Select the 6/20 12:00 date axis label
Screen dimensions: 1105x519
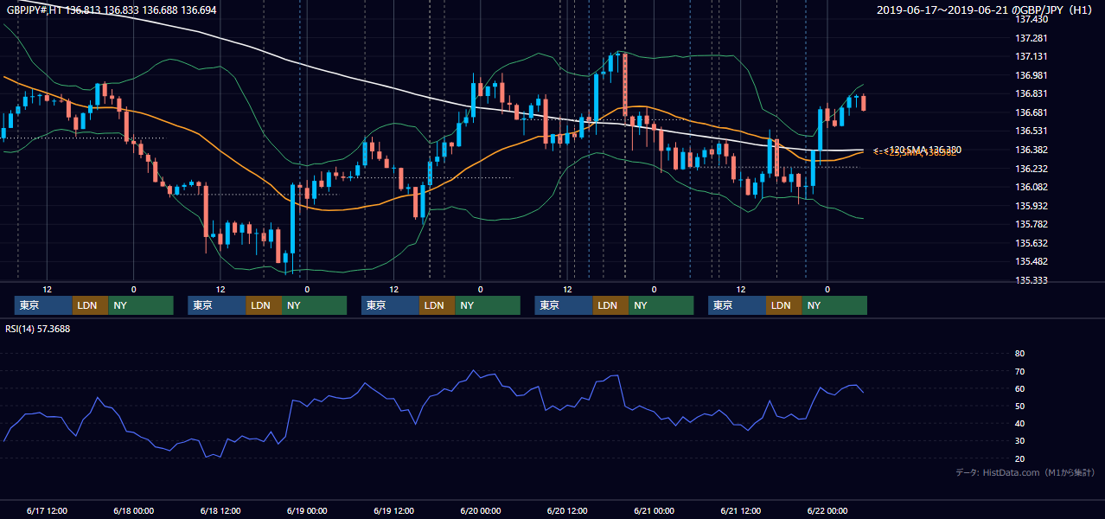(x=567, y=510)
